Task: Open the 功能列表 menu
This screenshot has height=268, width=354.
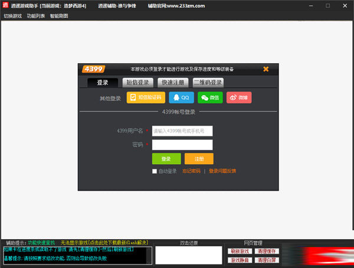Action: [35, 16]
